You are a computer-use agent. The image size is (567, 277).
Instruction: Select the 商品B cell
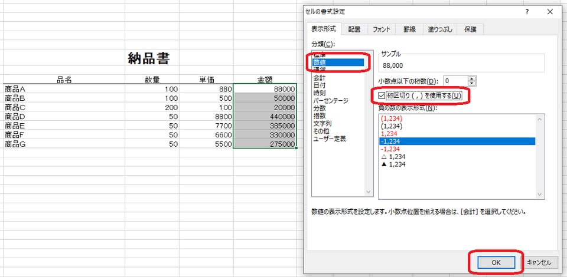64,98
